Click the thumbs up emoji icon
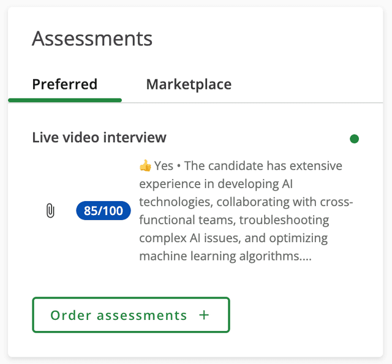The width and height of the screenshot is (392, 364). 145,166
